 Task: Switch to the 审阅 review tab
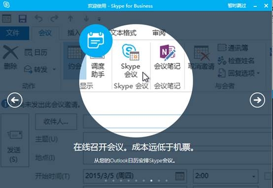coord(159,32)
